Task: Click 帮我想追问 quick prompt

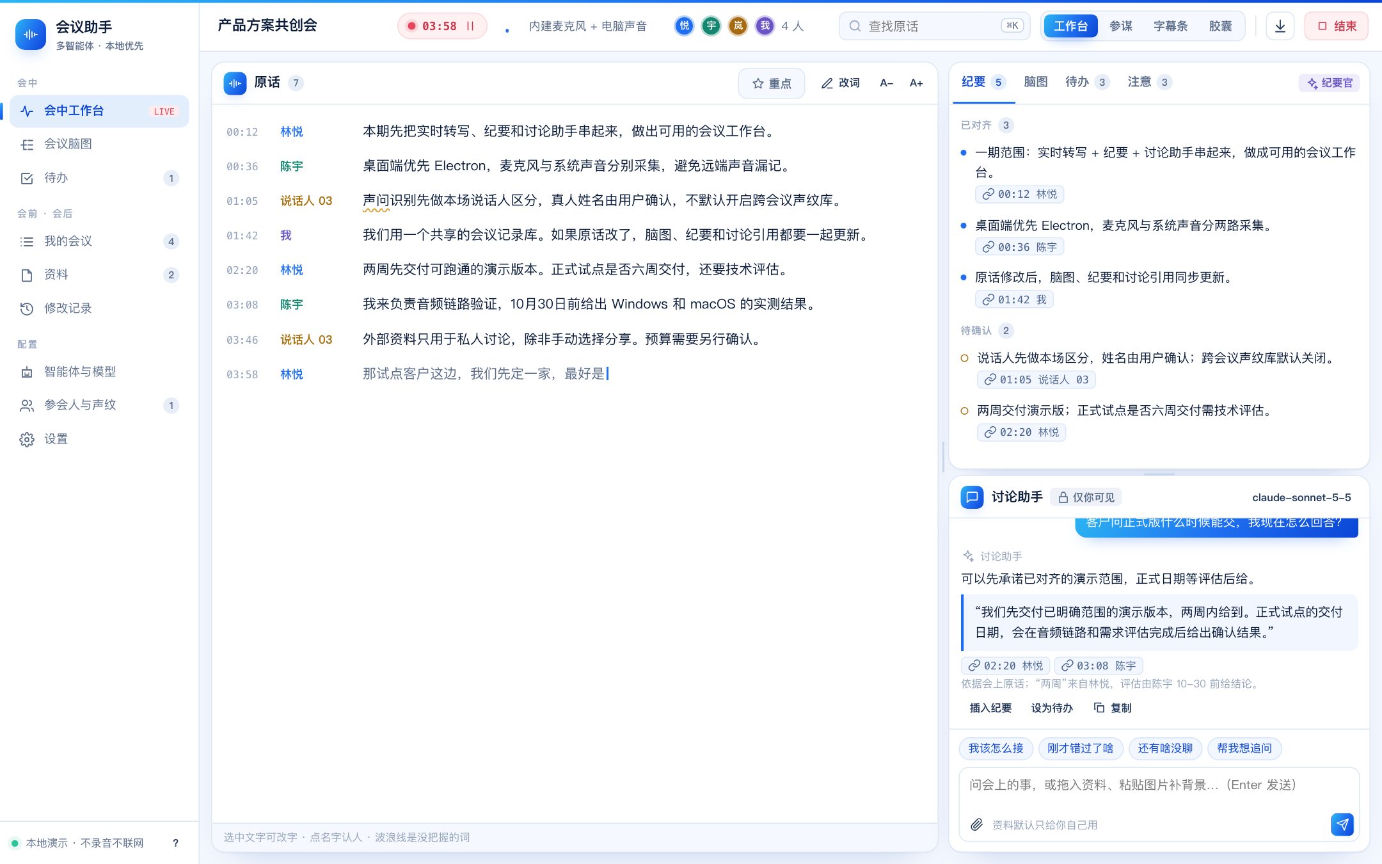Action: pyautogui.click(x=1244, y=748)
